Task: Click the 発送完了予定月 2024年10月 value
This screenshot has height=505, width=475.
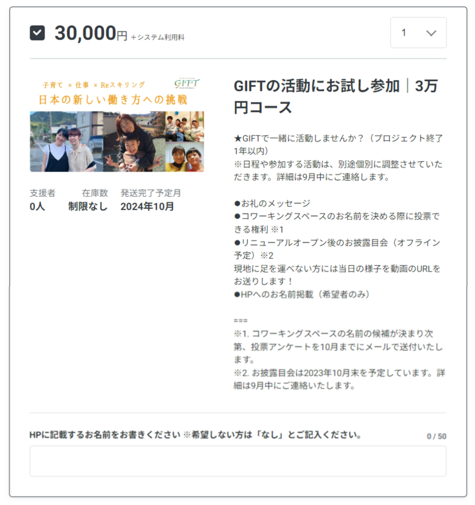Action: [150, 200]
